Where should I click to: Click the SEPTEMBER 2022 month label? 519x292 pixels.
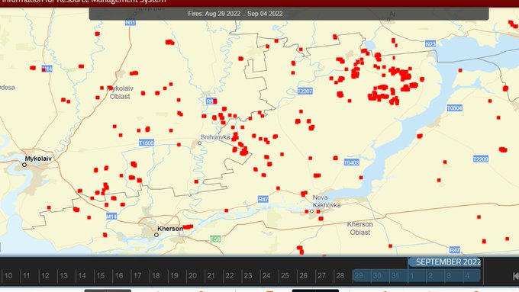click(448, 262)
